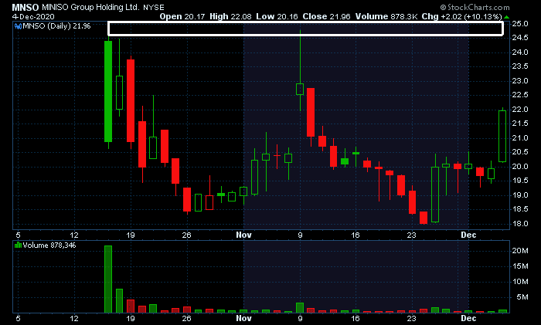Screen dimensions: 541x325
Task: Click the Low 20.16 value
Action: pos(277,16)
